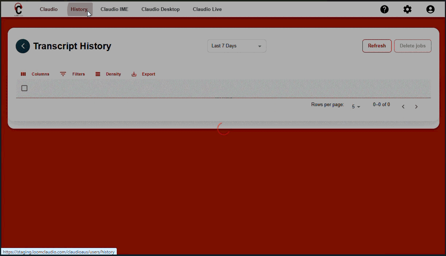Open the settings gear icon
This screenshot has height=256, width=446.
pyautogui.click(x=407, y=9)
